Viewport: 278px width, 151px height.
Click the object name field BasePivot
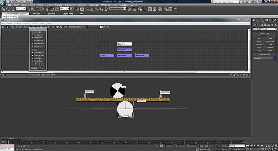[263, 58]
